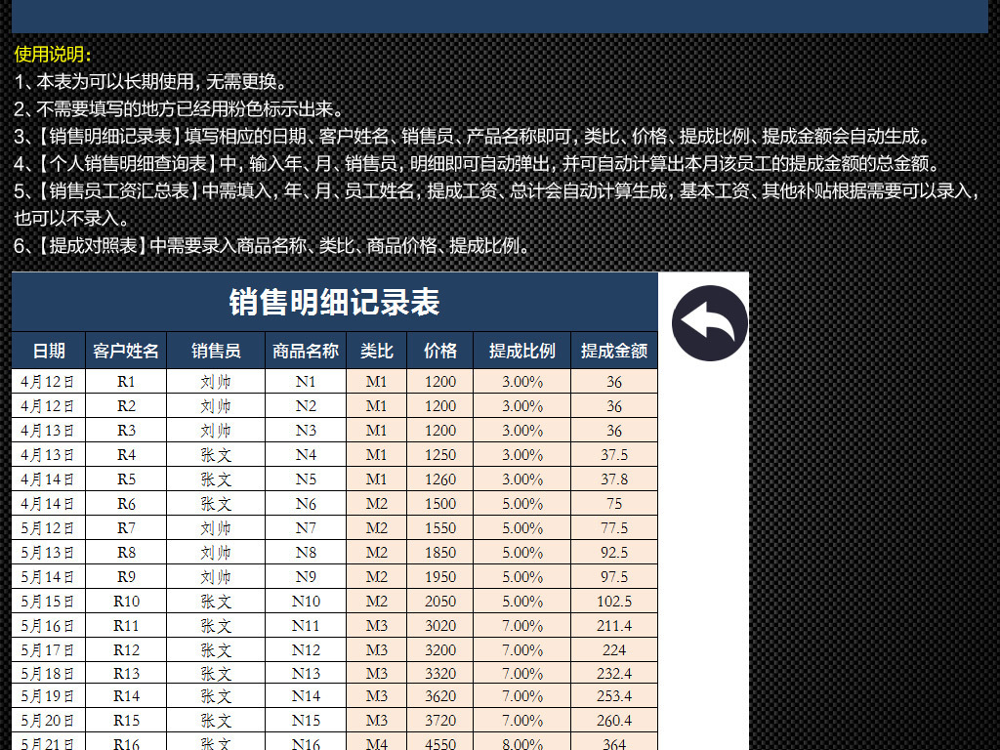The width and height of the screenshot is (1000, 750).
Task: Select product cell N14
Action: tap(306, 695)
